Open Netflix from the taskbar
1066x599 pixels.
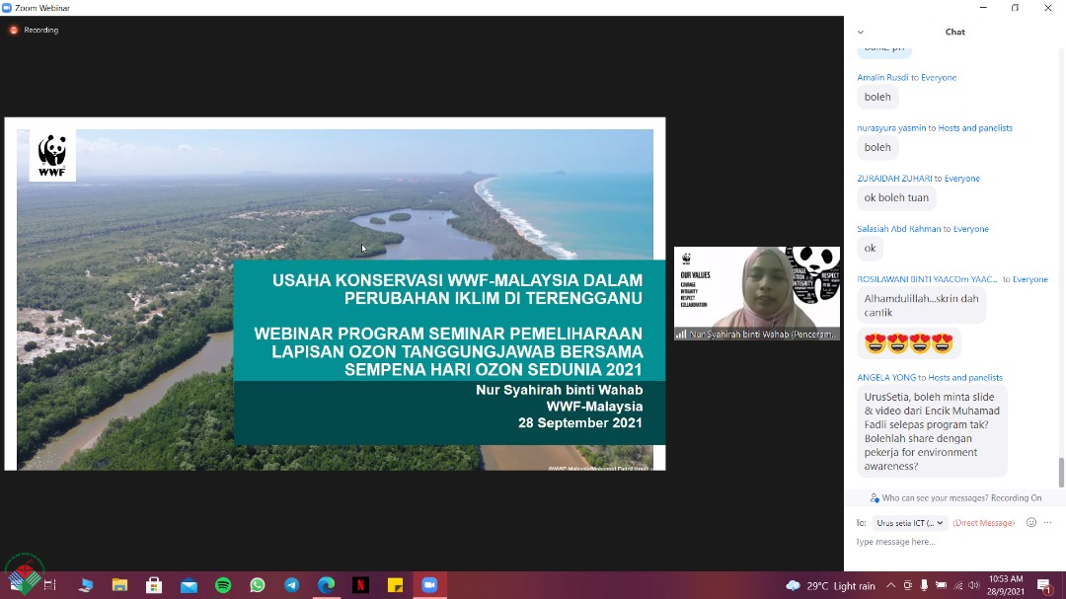(360, 585)
